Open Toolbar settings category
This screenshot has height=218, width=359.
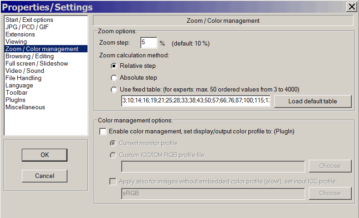tap(16, 92)
